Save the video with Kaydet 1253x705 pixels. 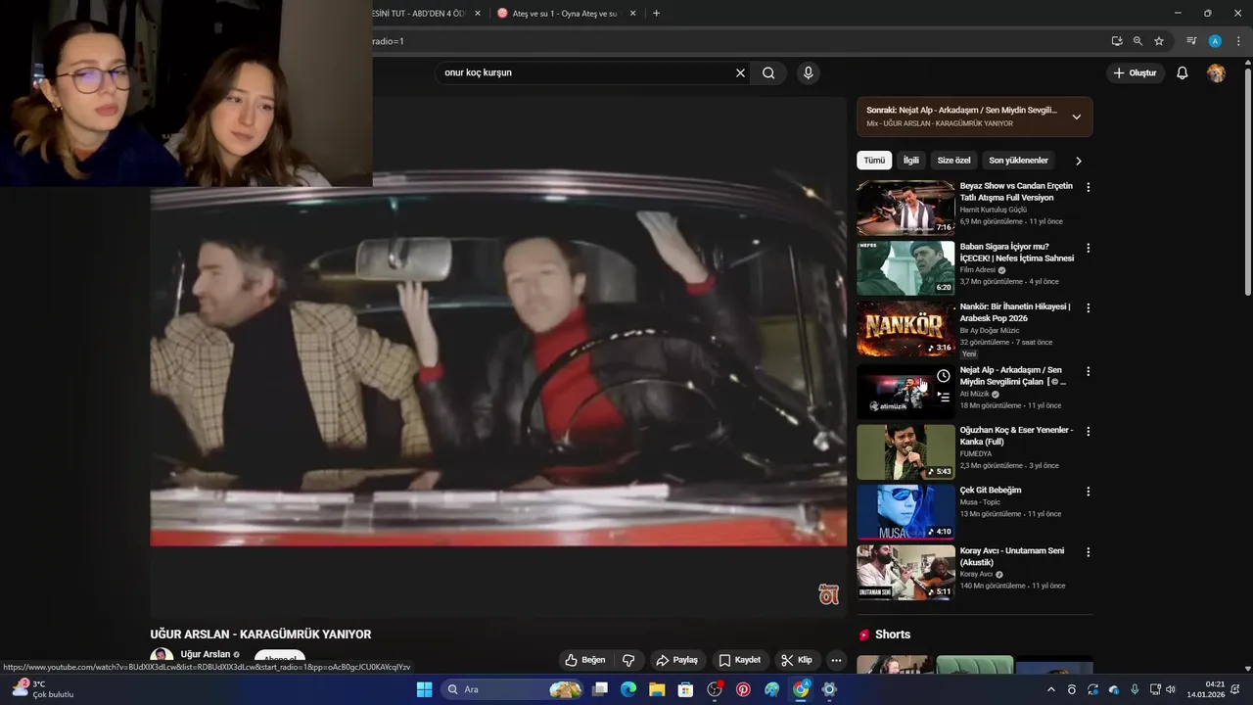tap(739, 660)
